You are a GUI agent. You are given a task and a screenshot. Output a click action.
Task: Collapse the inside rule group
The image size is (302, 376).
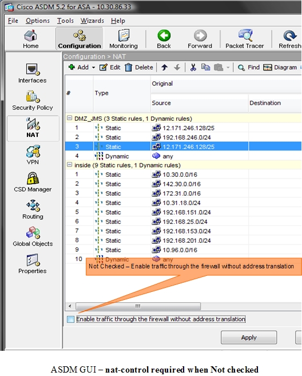pos(70,165)
